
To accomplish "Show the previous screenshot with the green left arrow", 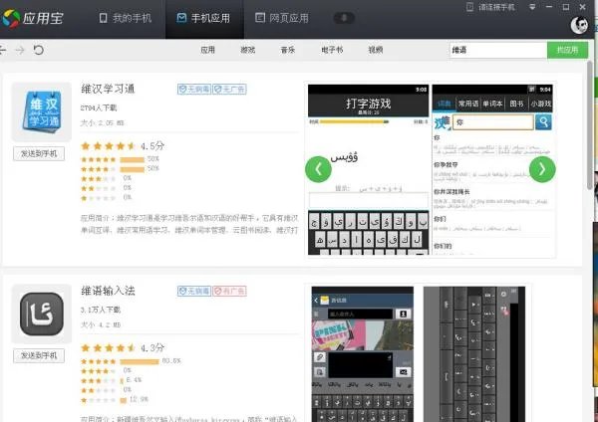I will tap(318, 169).
